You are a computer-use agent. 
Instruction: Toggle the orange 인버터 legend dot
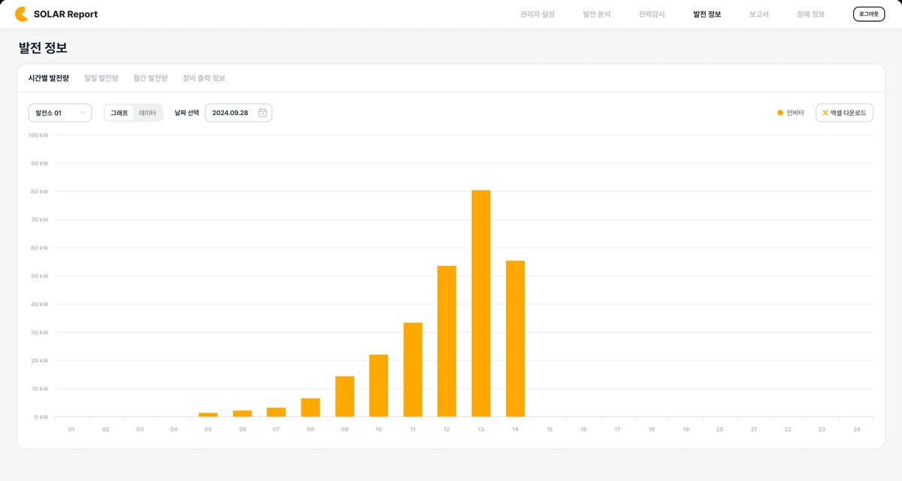[780, 113]
